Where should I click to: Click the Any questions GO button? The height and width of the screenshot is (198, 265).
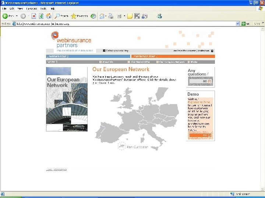[200, 81]
